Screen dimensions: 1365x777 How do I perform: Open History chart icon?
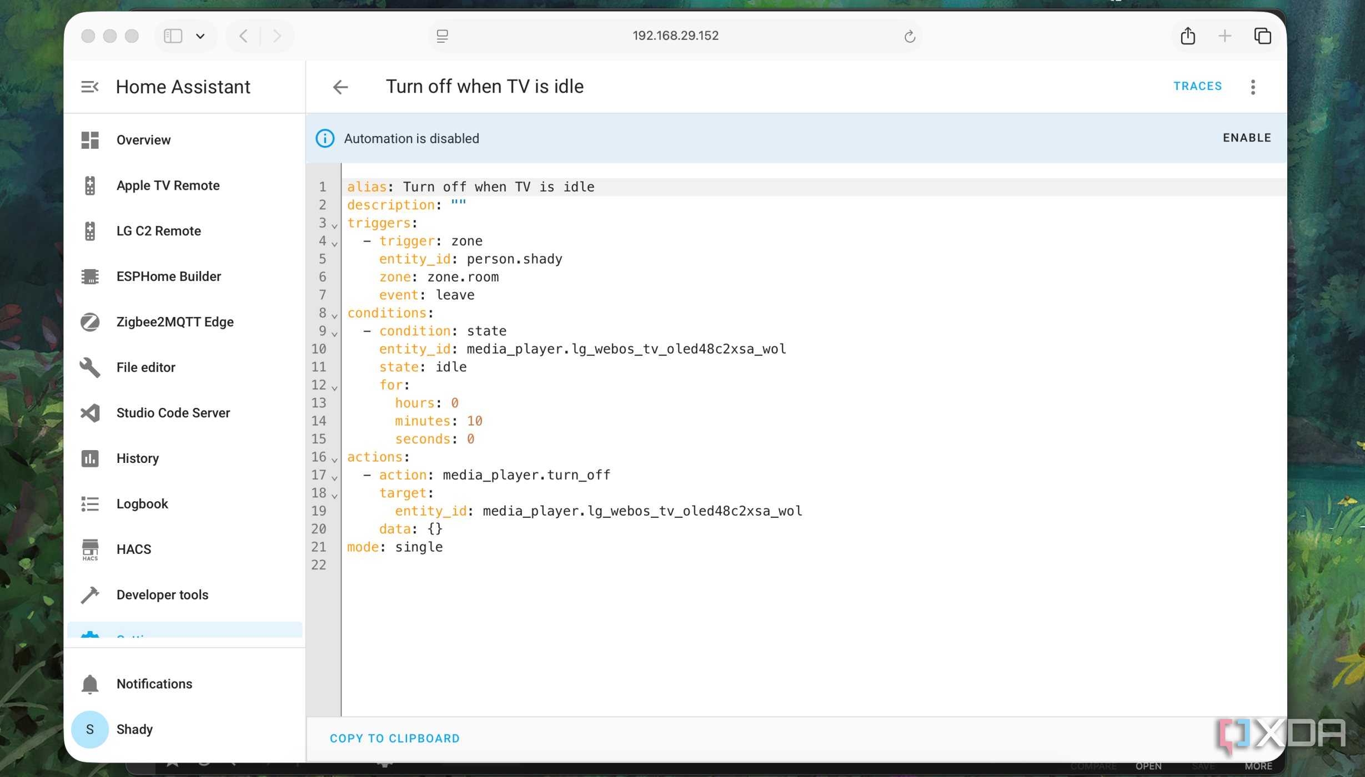90,458
